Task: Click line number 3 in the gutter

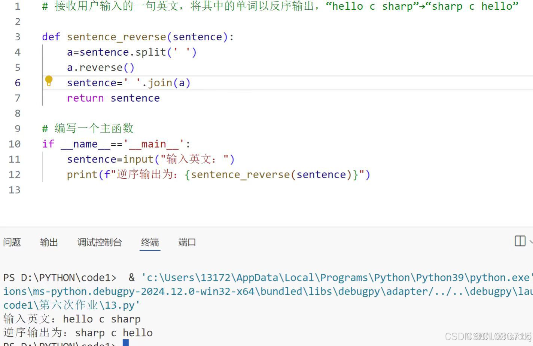Action: pyautogui.click(x=18, y=37)
